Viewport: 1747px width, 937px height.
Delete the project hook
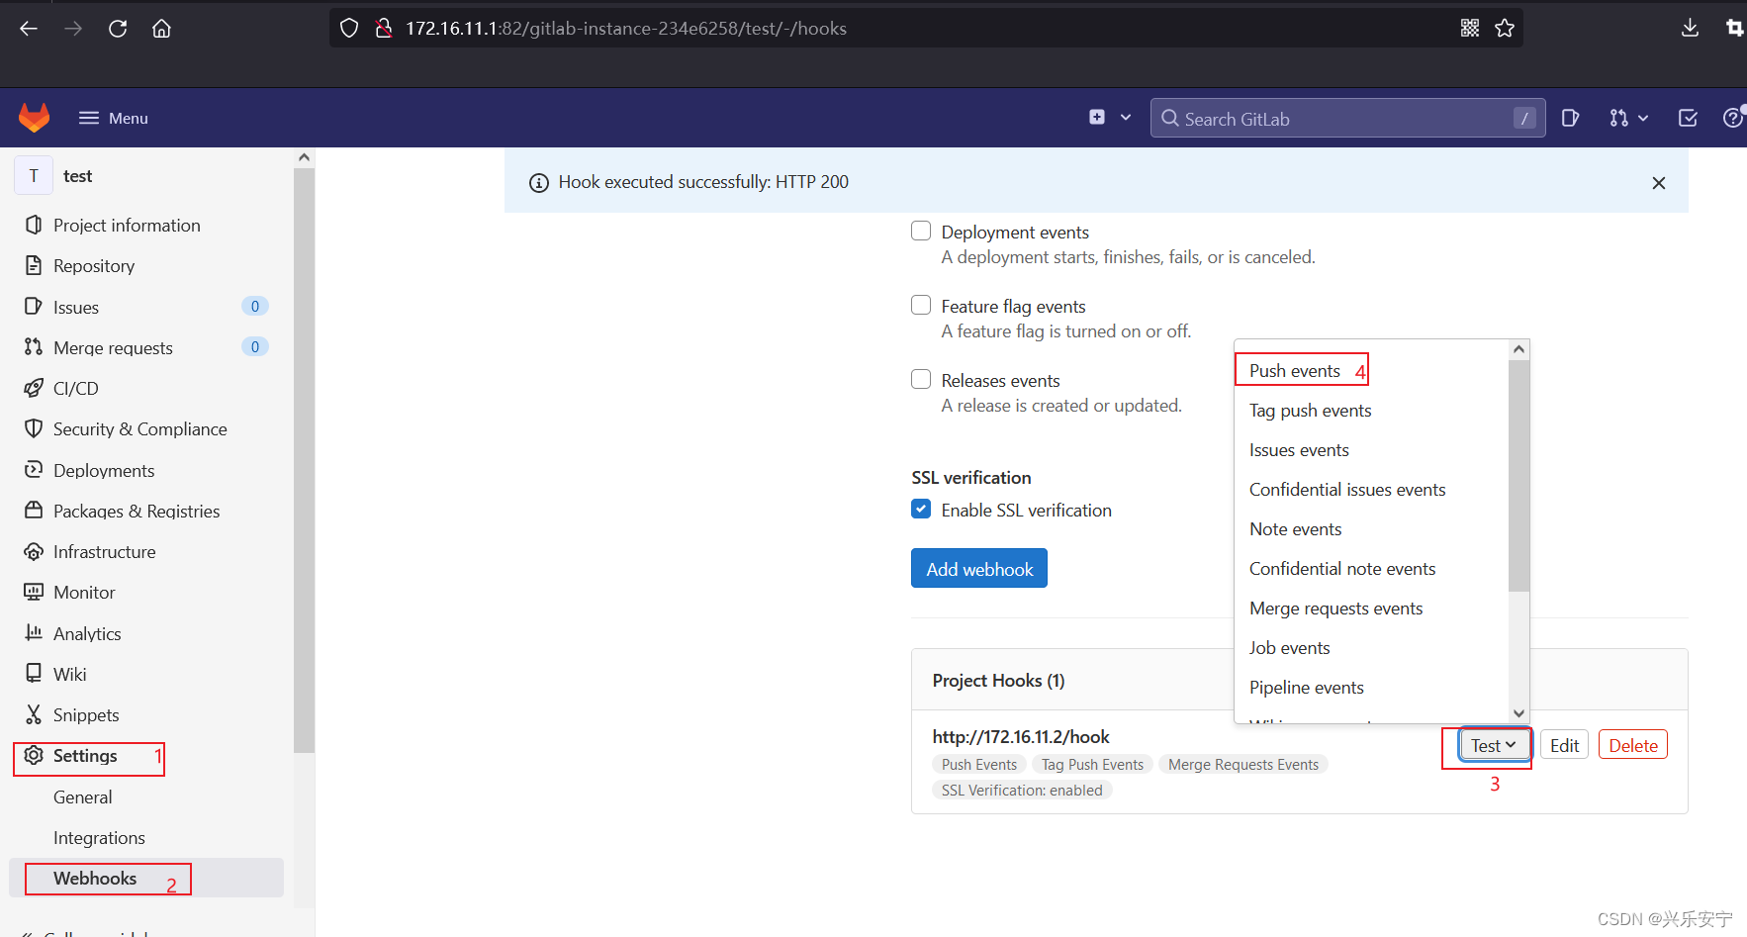coord(1633,745)
